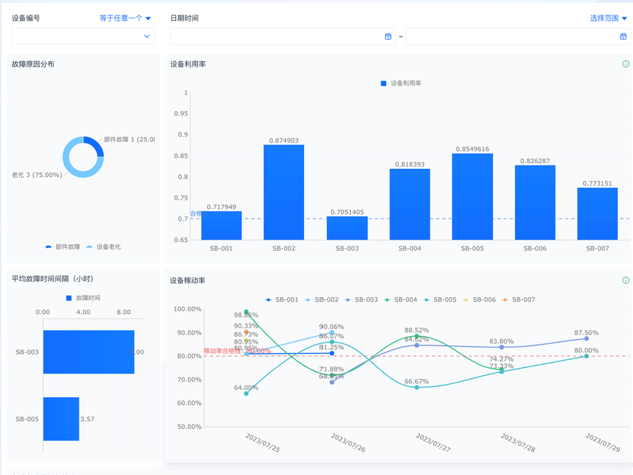Toggle the 部件故障 legend entry
This screenshot has width=633, height=475.
(63, 247)
